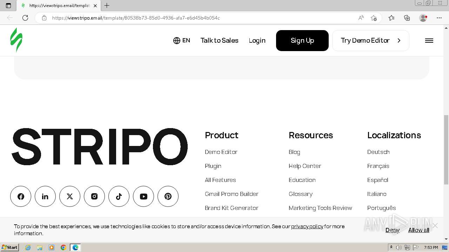Open a new browser tab

point(107,5)
